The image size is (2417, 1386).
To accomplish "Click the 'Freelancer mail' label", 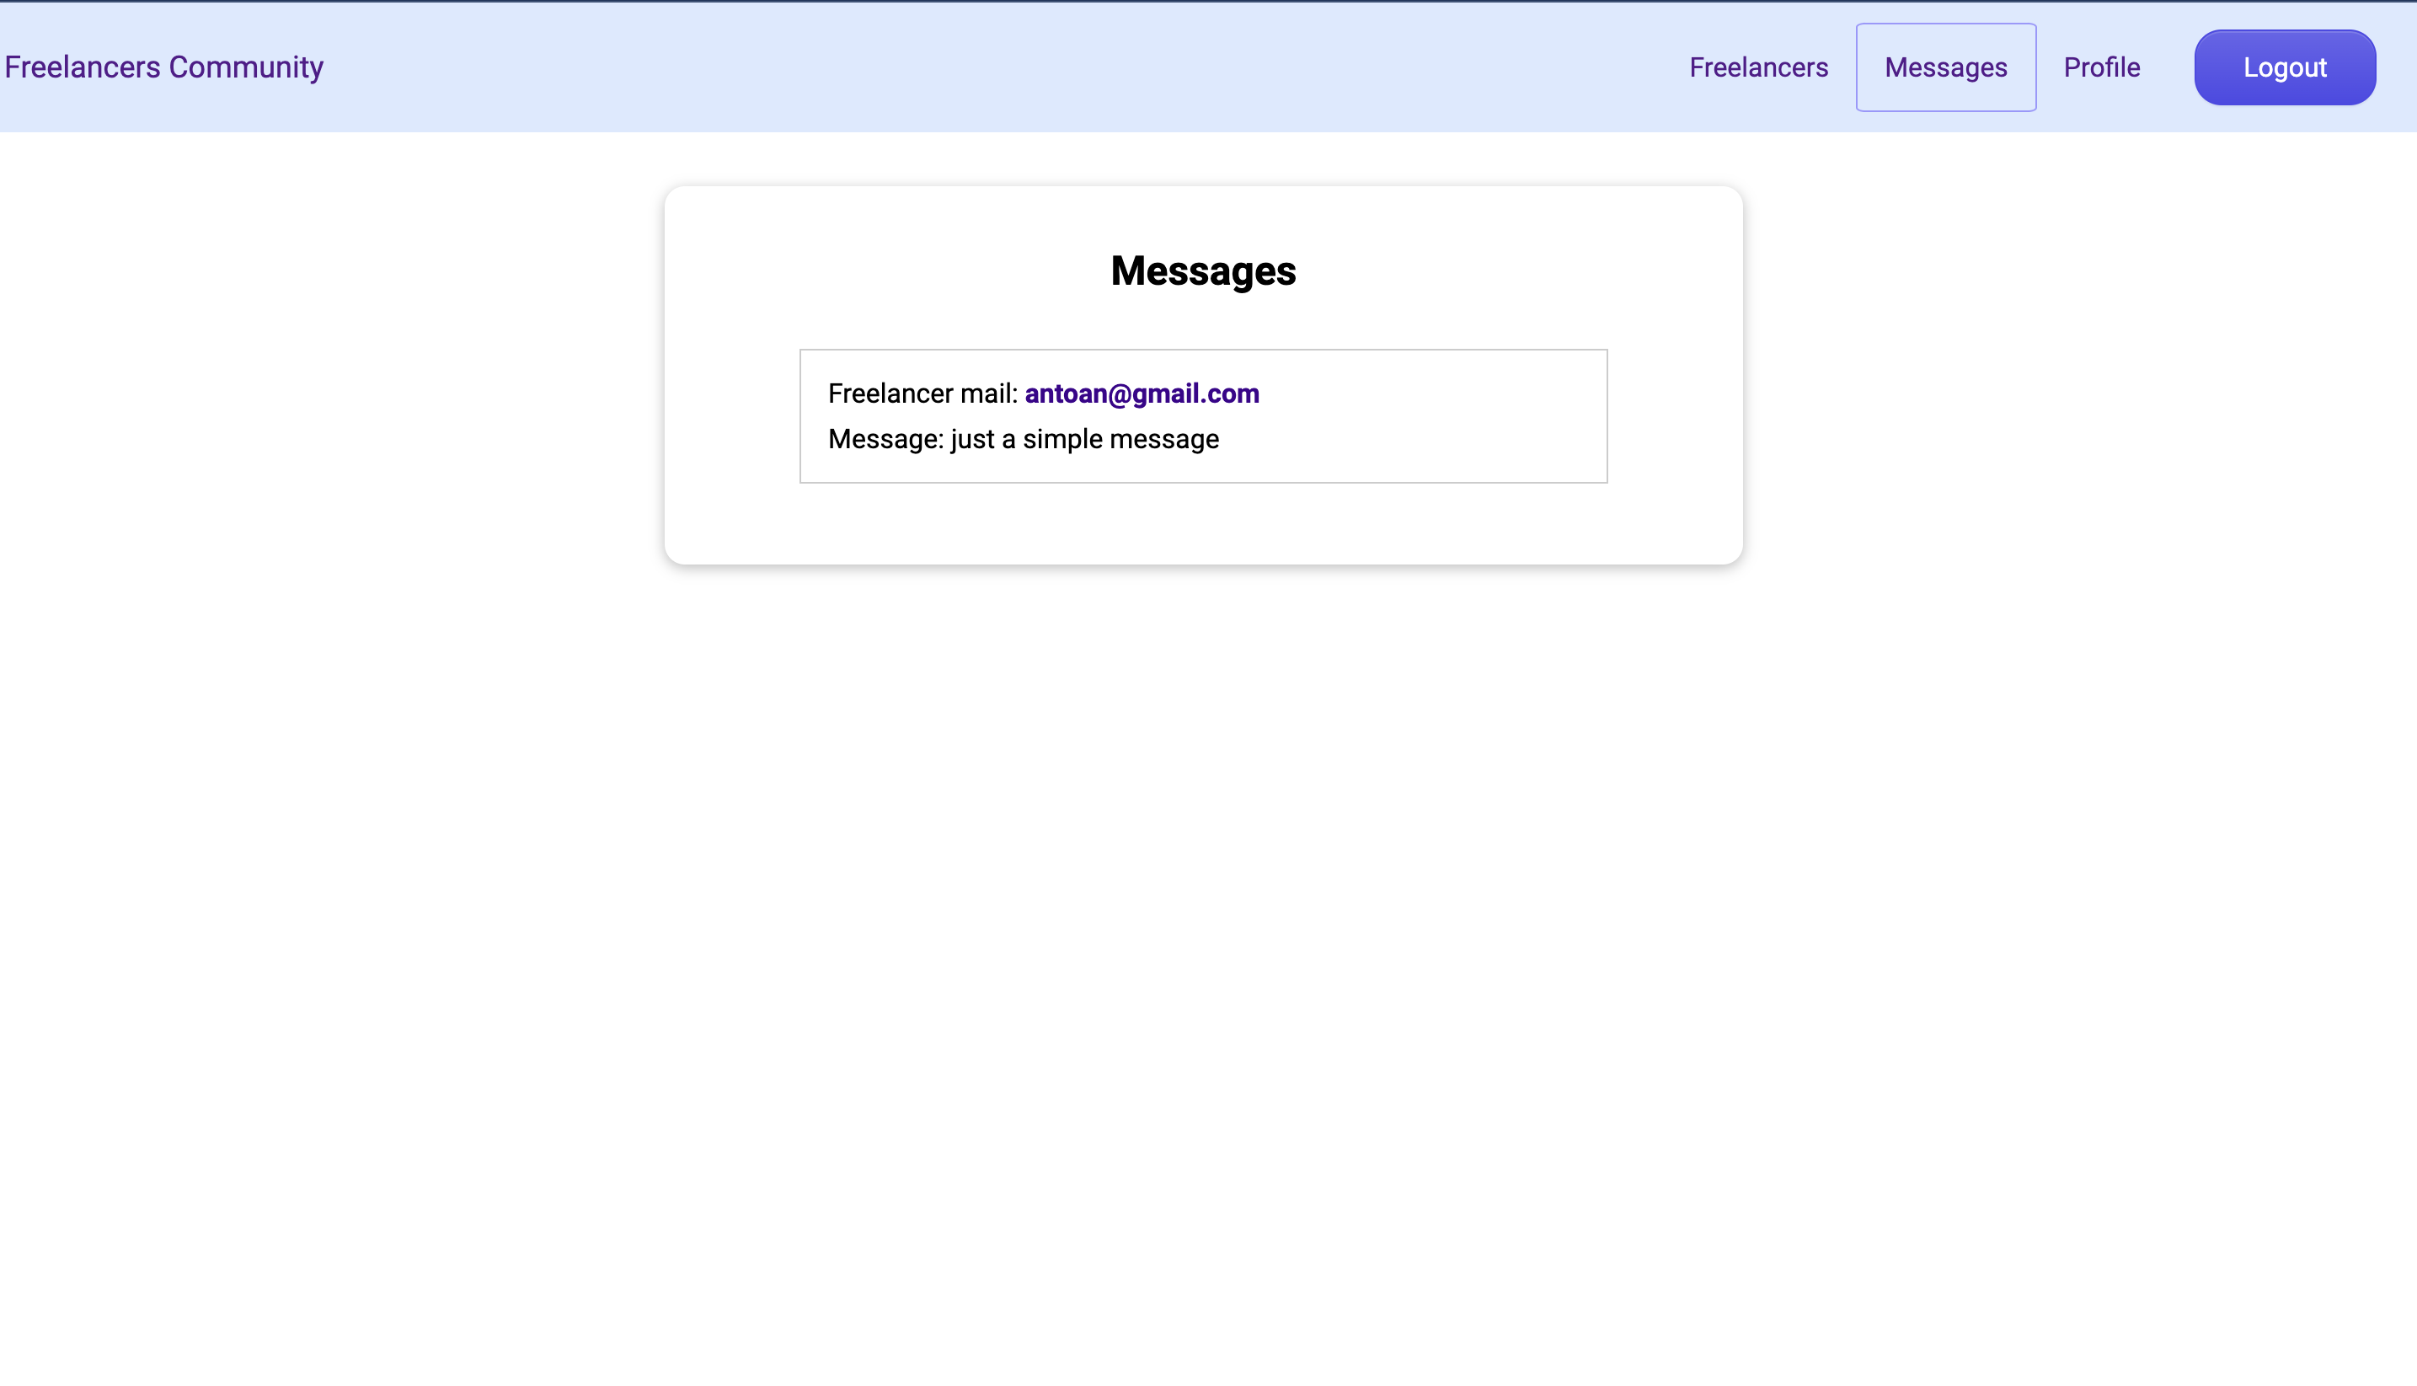I will [x=921, y=392].
